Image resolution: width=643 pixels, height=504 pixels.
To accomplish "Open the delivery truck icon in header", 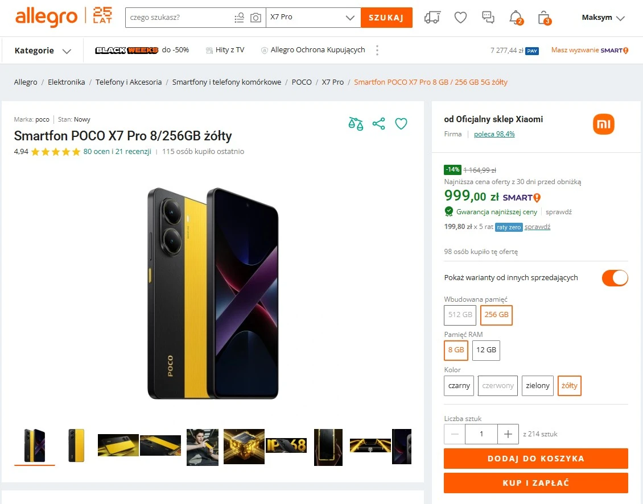I will (432, 18).
